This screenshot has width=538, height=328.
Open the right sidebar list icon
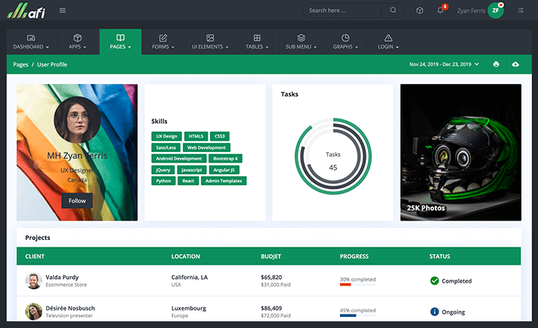520,10
